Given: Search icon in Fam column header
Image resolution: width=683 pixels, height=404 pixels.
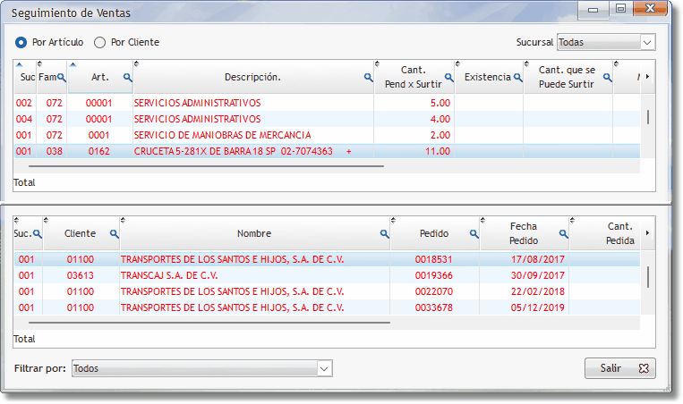Looking at the screenshot, I should point(62,78).
